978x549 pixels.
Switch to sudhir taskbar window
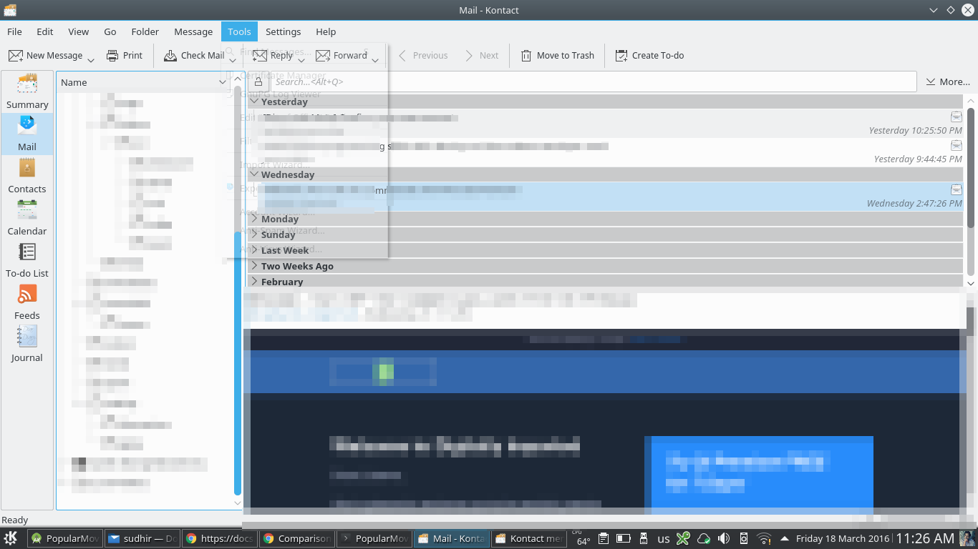(x=141, y=538)
